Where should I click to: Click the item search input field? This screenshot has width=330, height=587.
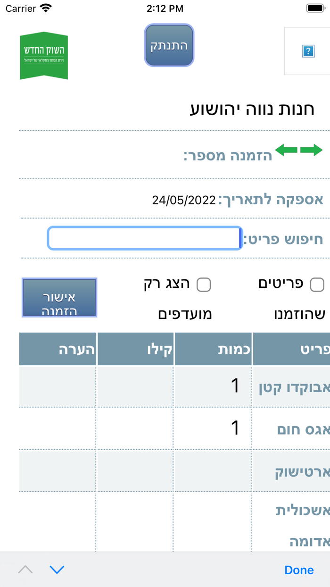(x=143, y=238)
